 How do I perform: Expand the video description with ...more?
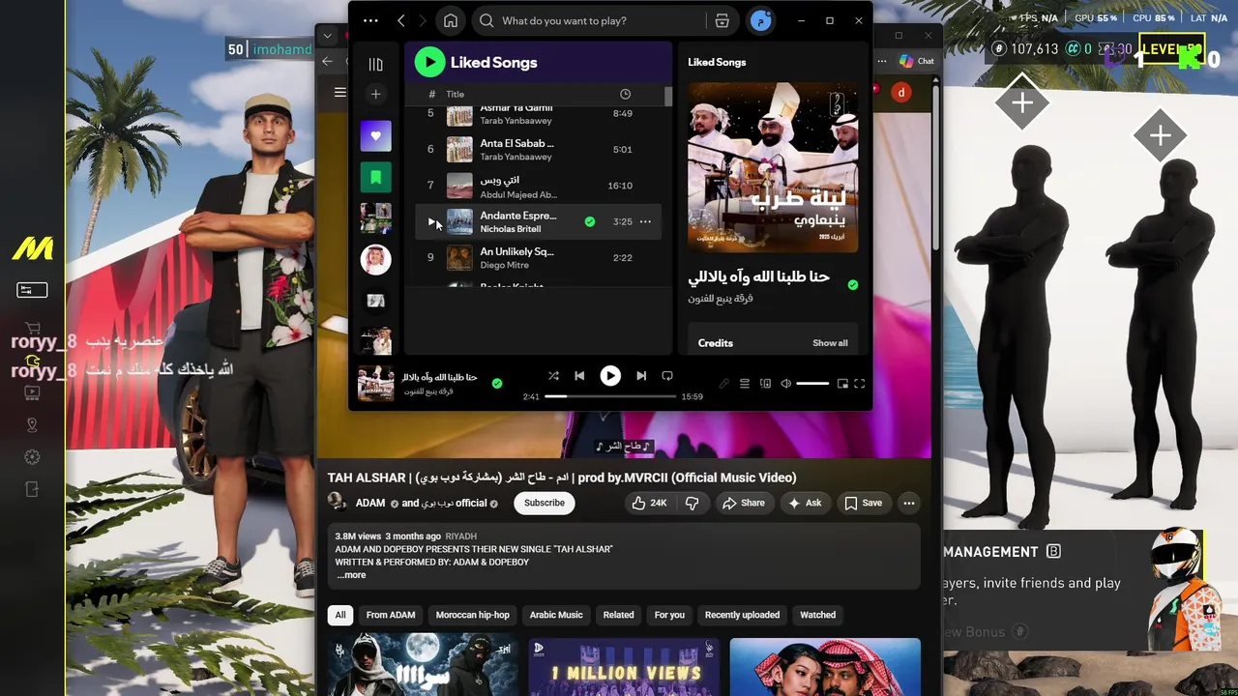pyautogui.click(x=351, y=575)
